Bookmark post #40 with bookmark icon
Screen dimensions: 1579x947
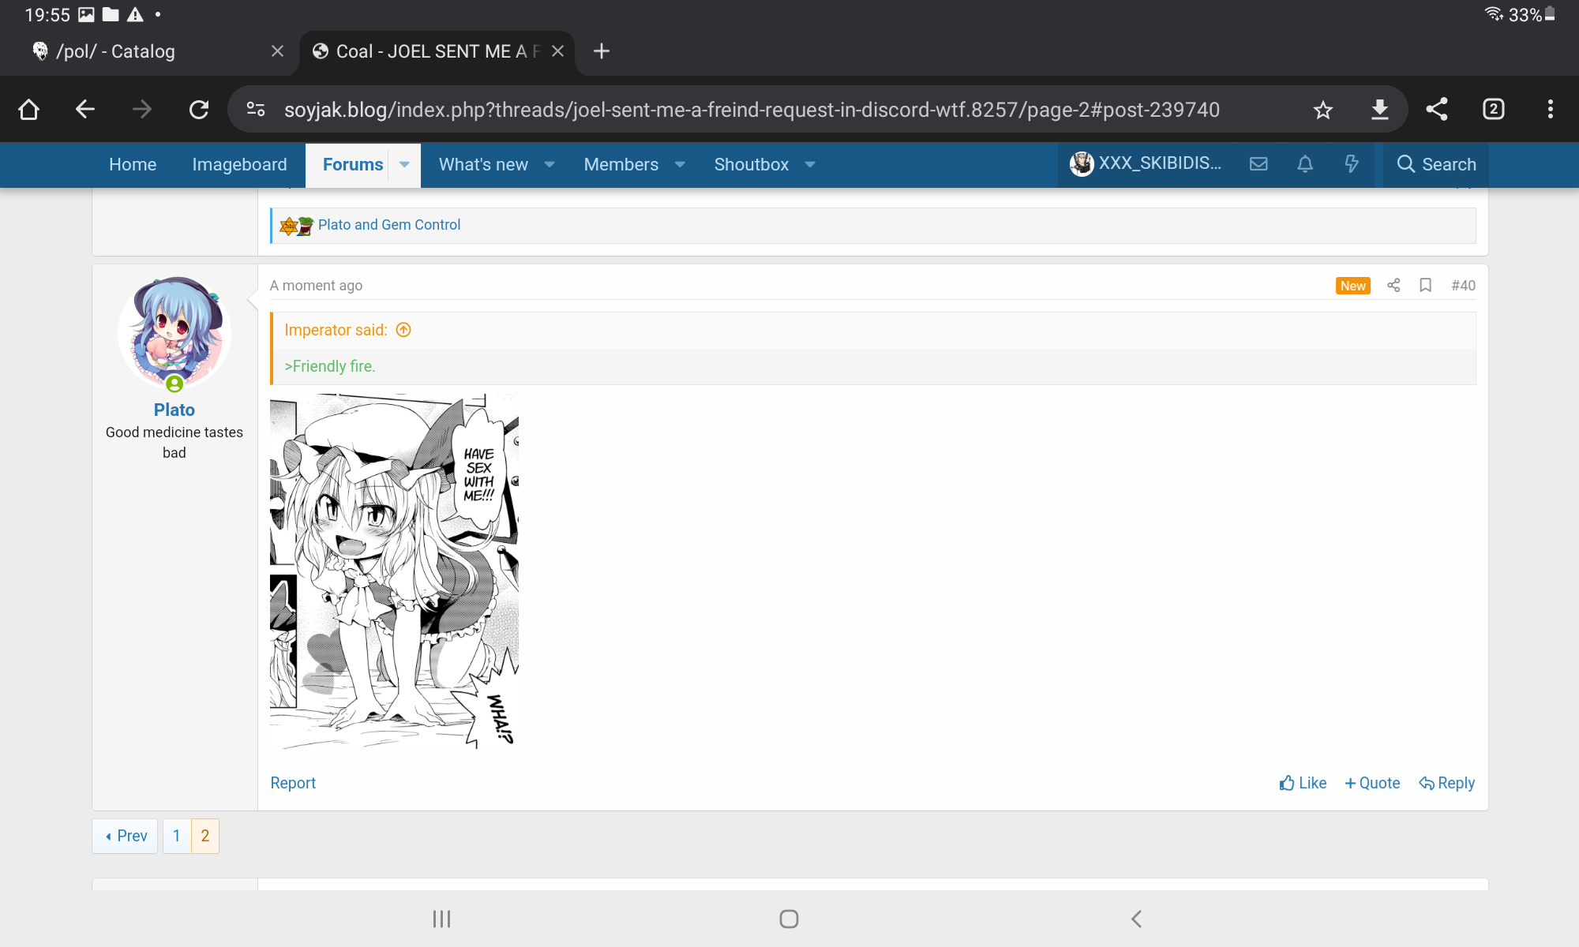(x=1425, y=286)
